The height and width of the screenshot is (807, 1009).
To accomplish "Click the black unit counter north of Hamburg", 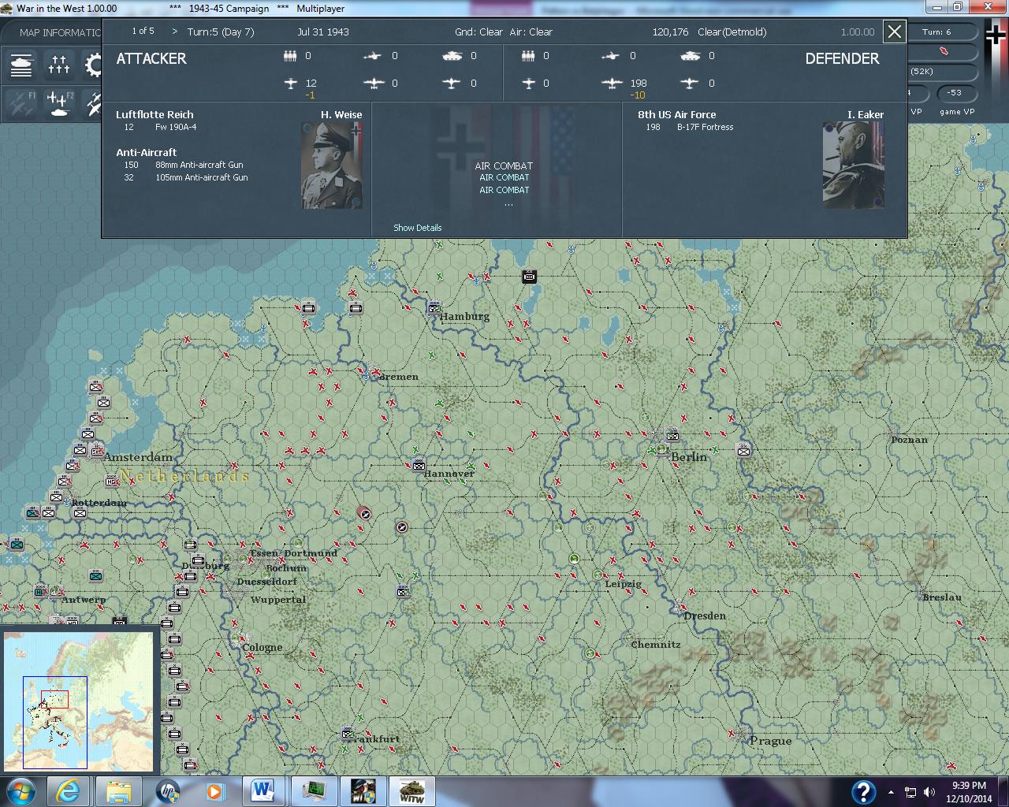I will tap(529, 276).
